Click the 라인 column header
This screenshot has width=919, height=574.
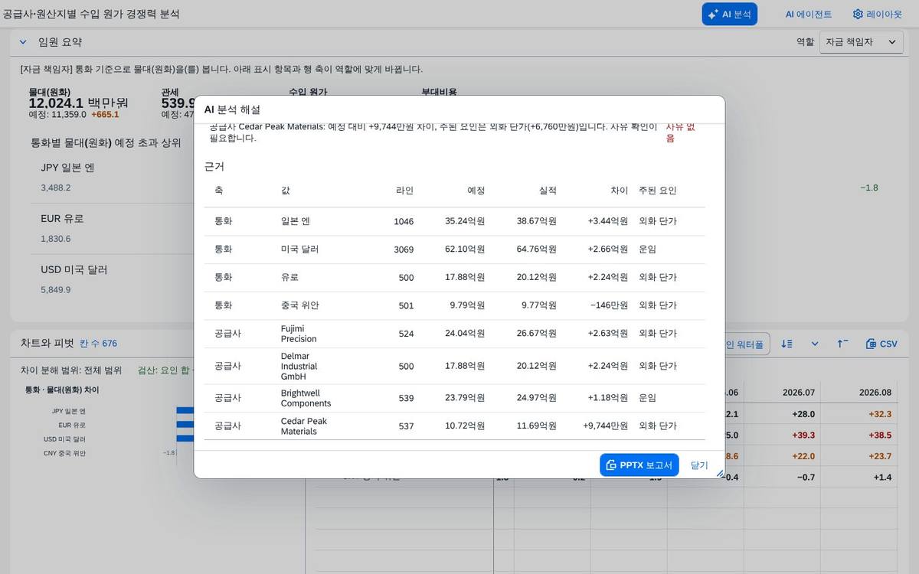tap(404, 191)
